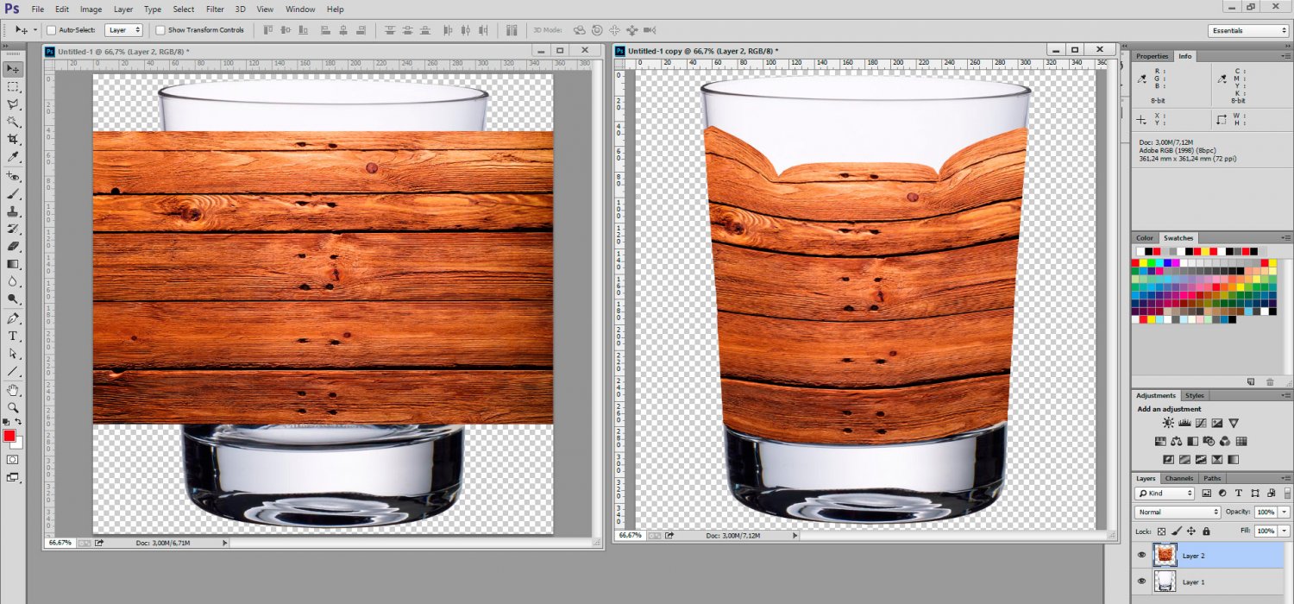Screen dimensions: 1294x604
Task: Click the Lock all padlock icon
Action: pos(1206,532)
